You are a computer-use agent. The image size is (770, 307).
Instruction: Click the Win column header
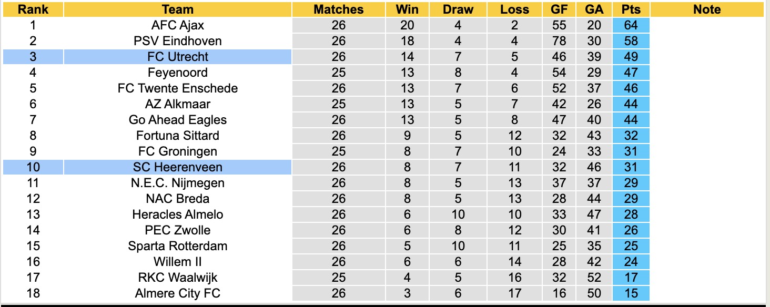click(x=407, y=9)
